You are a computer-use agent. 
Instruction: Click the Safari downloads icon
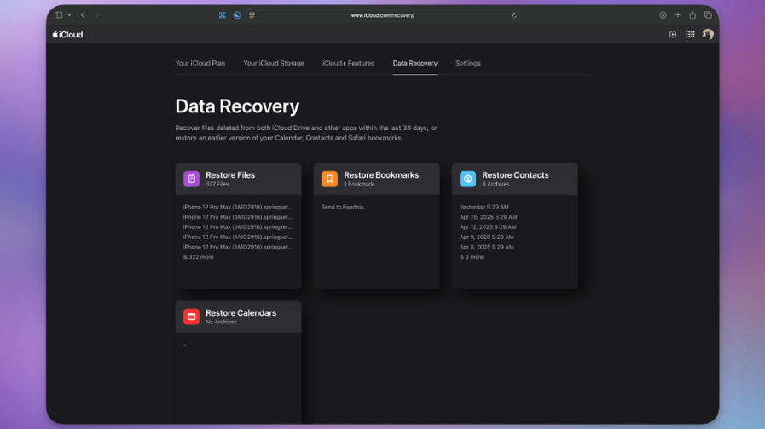tap(663, 15)
